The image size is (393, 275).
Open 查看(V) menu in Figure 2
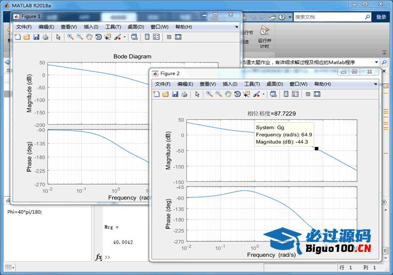click(x=208, y=84)
